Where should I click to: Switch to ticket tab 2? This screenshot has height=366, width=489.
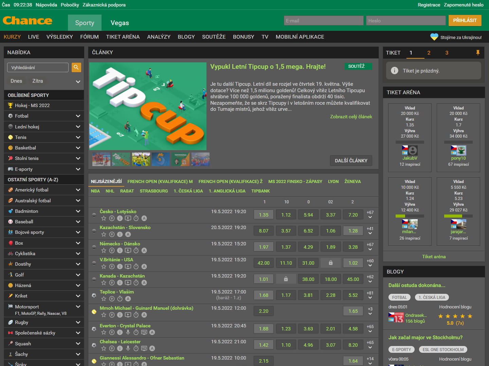pyautogui.click(x=429, y=53)
